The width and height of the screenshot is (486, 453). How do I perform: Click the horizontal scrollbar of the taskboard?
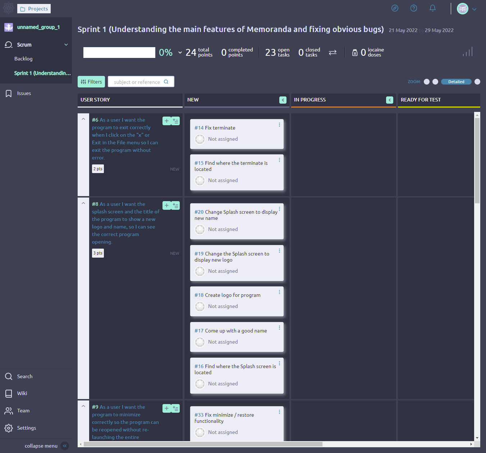coord(203,444)
